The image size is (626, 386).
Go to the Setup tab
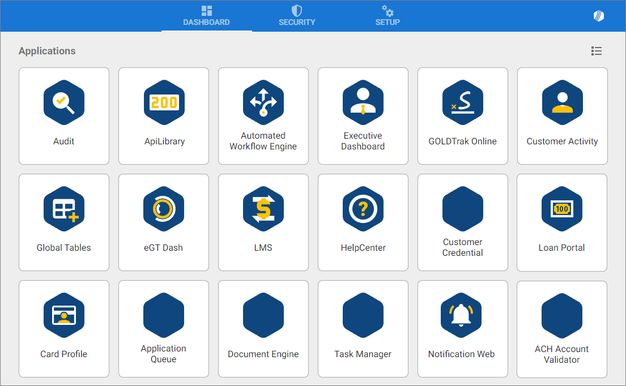pos(387,16)
